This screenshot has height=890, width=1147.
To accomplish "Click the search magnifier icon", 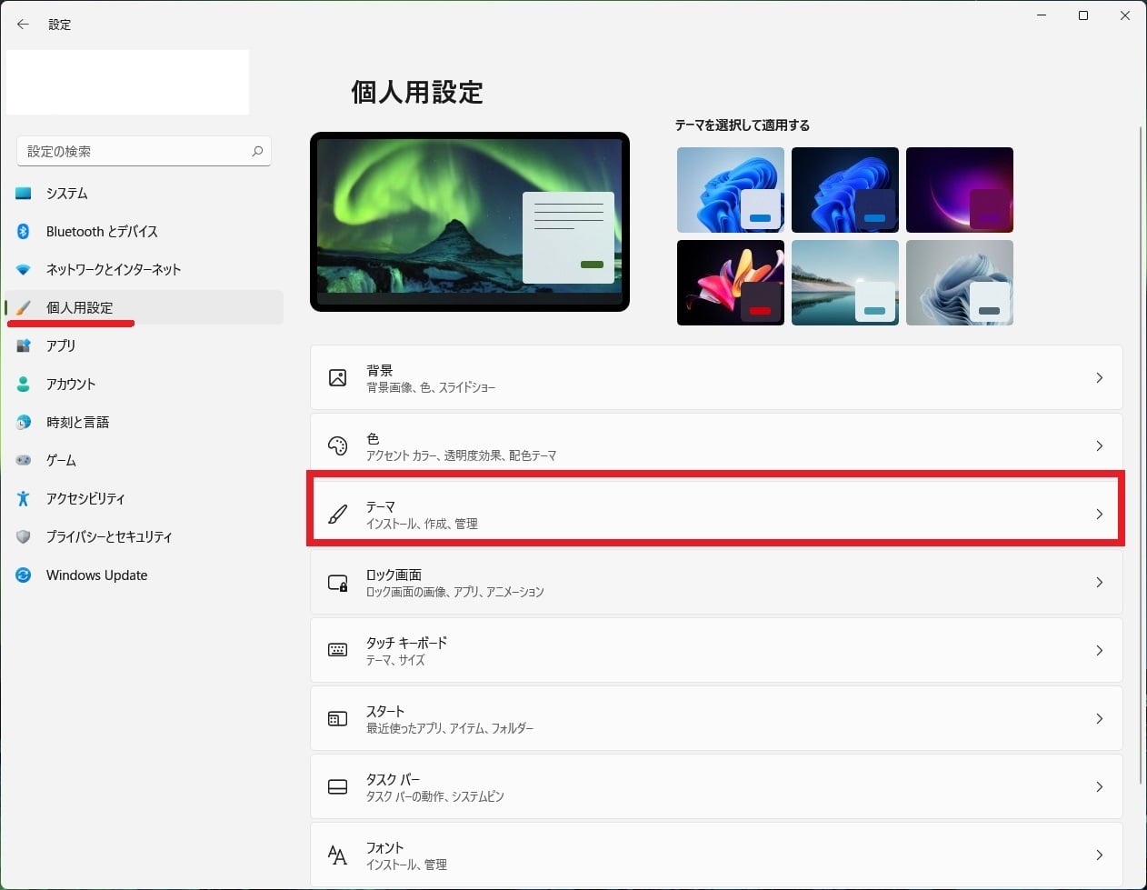I will (257, 151).
